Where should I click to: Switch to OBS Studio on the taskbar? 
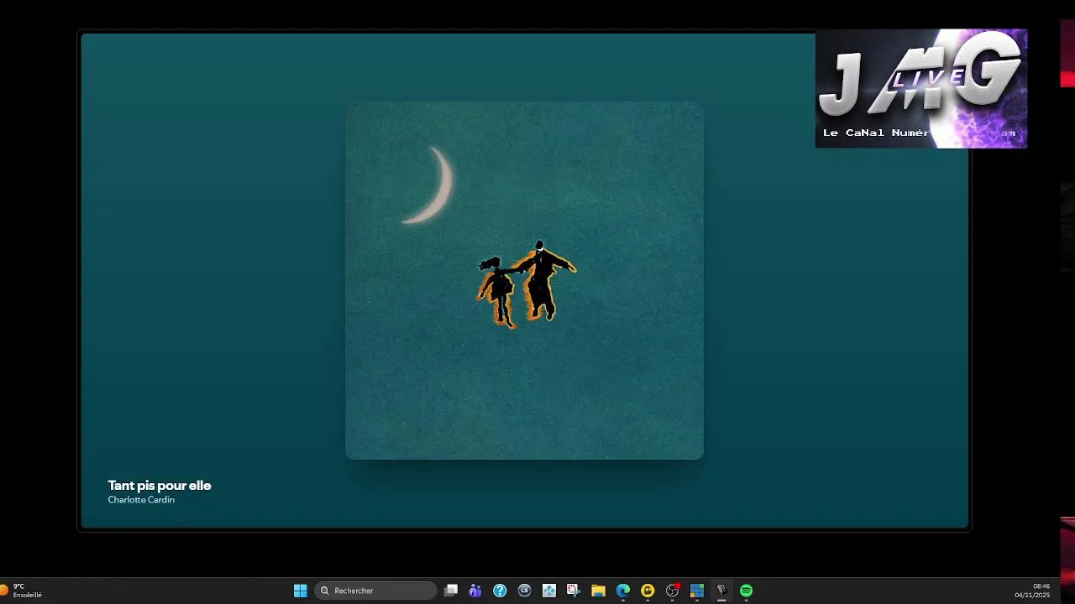672,591
